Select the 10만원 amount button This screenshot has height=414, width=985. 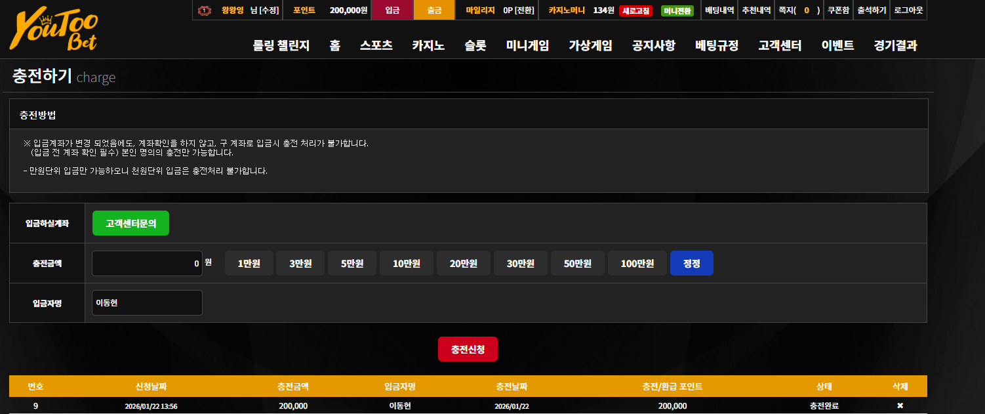click(x=407, y=263)
